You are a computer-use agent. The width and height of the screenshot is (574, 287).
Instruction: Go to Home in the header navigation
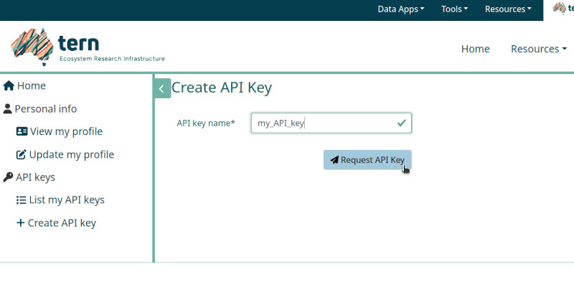(475, 49)
